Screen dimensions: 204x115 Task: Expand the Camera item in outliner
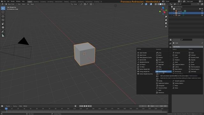click(174, 11)
